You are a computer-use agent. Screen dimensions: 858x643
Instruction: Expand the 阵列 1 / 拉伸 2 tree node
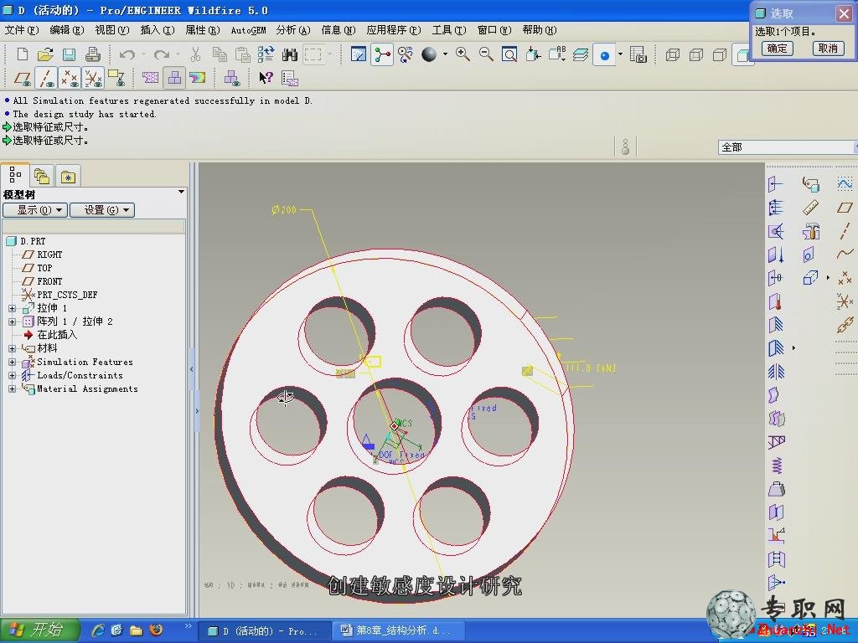(13, 321)
